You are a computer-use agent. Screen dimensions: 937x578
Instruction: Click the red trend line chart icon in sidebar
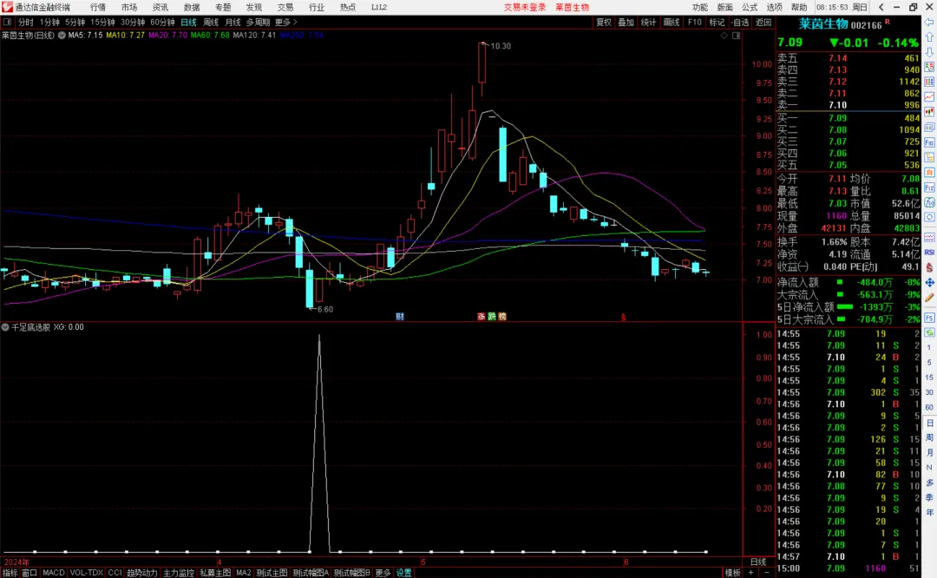coord(929,97)
